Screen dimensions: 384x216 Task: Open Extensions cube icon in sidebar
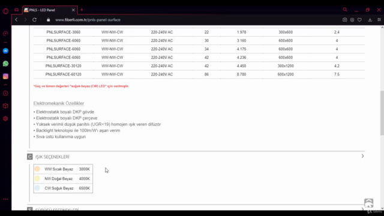click(5, 106)
